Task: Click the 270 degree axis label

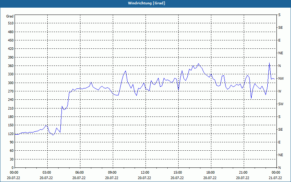Action: tap(11, 91)
